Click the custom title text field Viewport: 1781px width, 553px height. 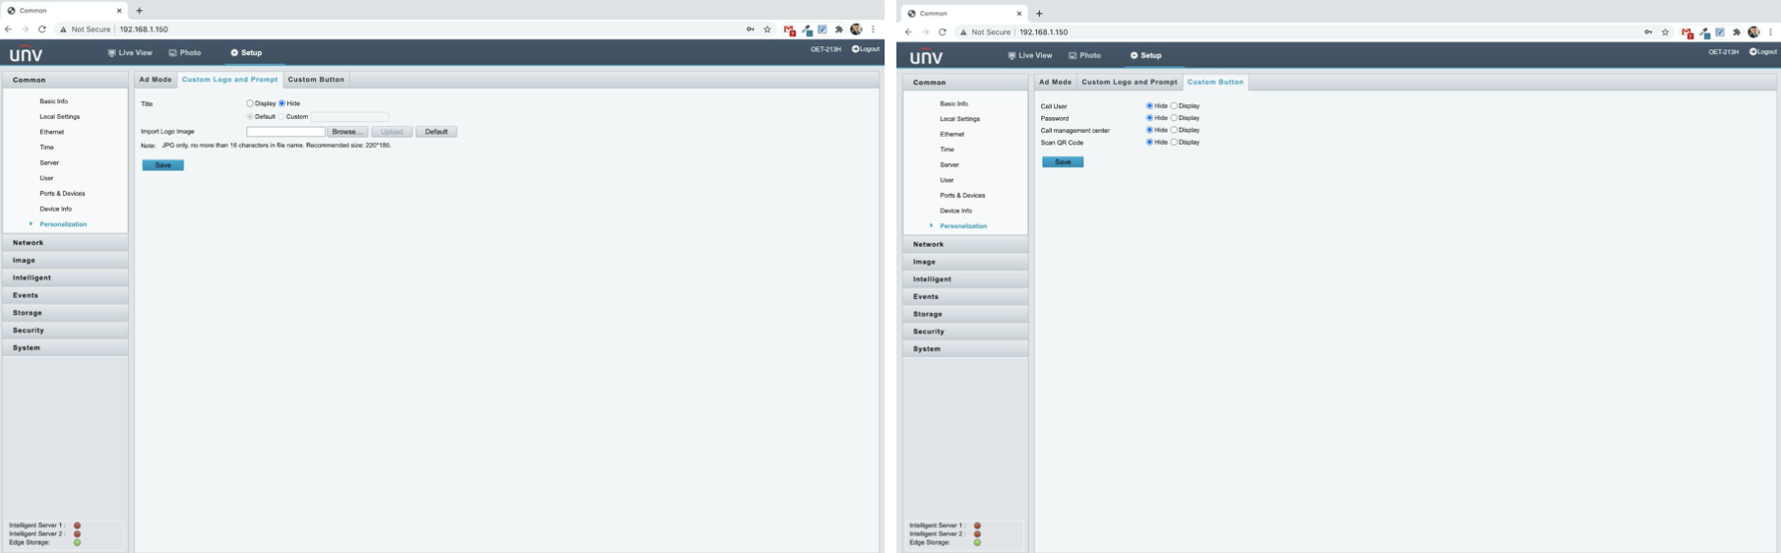point(350,117)
